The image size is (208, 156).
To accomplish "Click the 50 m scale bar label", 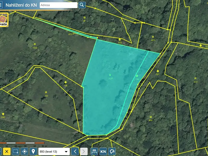I will tap(44, 146).
